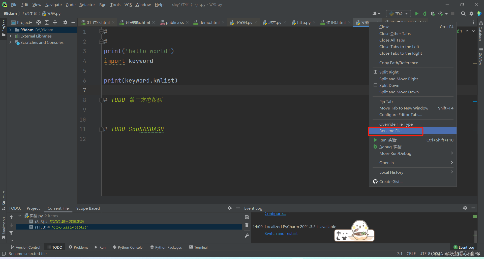Open the Problems tool window
Screen dimensions: 484x259
click(78, 247)
